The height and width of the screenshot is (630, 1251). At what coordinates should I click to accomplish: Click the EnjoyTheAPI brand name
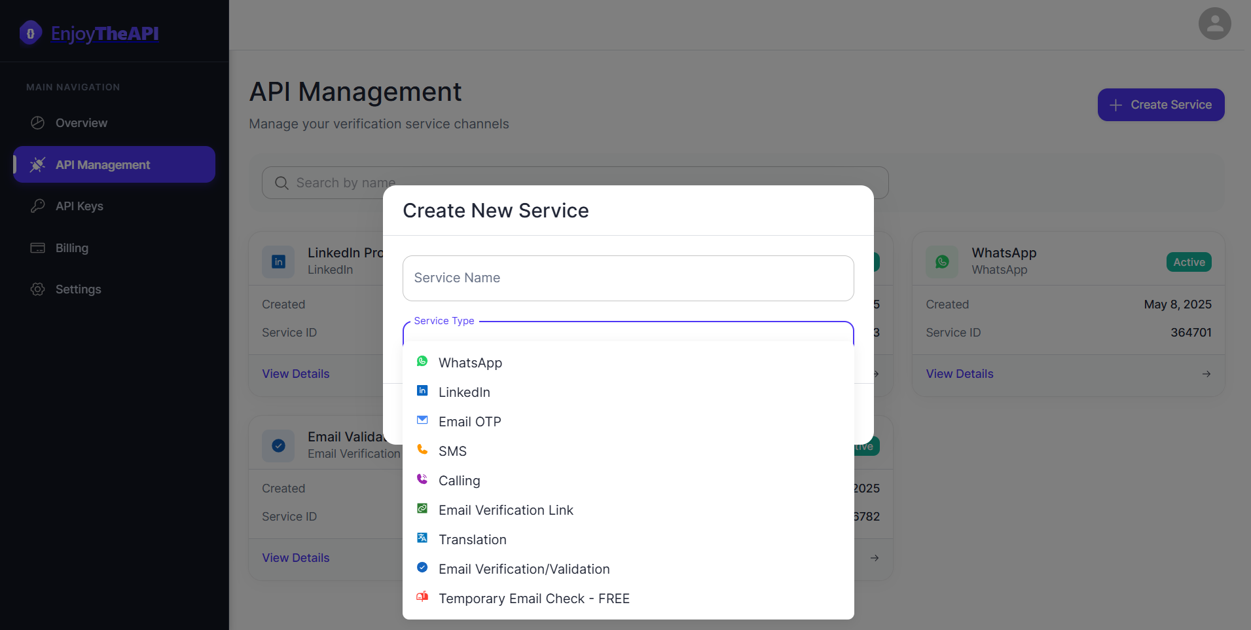105,33
